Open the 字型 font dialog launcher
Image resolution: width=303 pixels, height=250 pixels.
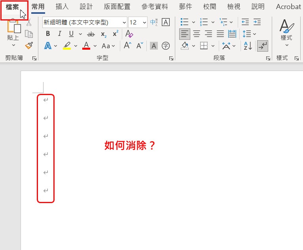(x=171, y=58)
